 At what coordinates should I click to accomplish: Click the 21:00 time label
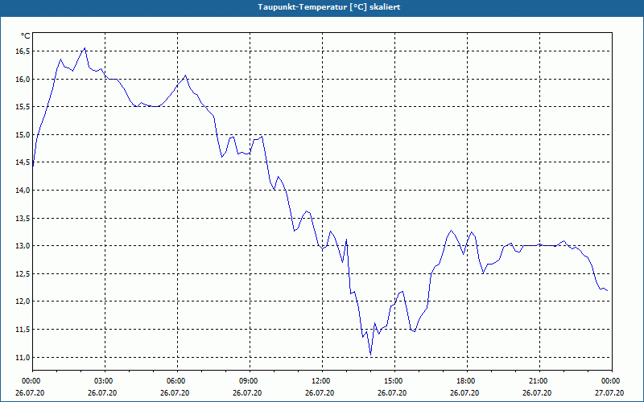click(x=539, y=381)
